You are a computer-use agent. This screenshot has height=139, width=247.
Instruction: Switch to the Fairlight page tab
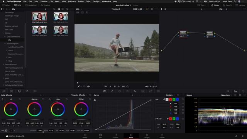coord(147,136)
